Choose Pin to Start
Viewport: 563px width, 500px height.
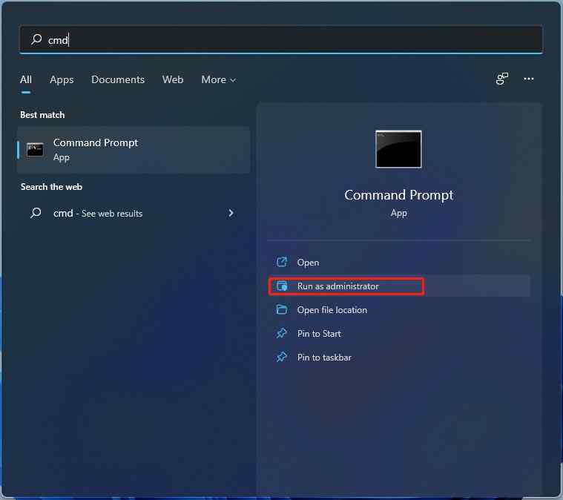pos(398,333)
